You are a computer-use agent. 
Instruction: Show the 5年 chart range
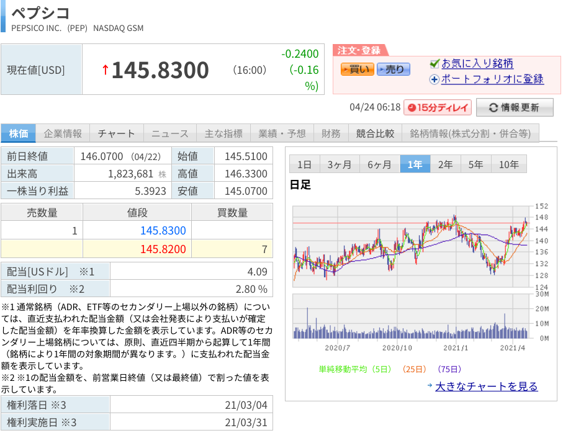click(x=475, y=164)
